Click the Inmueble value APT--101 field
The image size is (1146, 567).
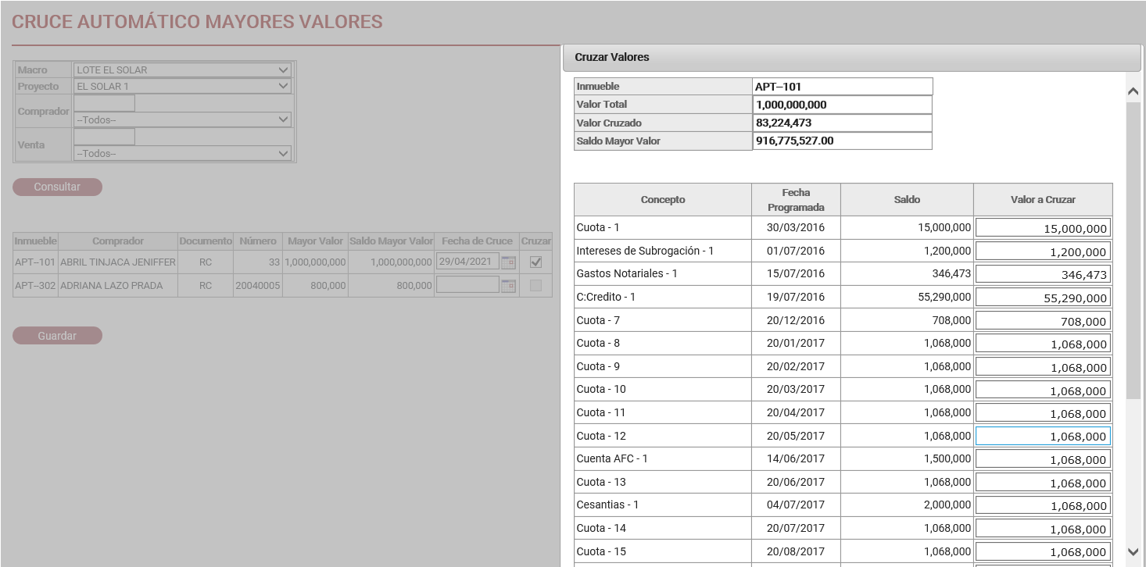coord(843,87)
